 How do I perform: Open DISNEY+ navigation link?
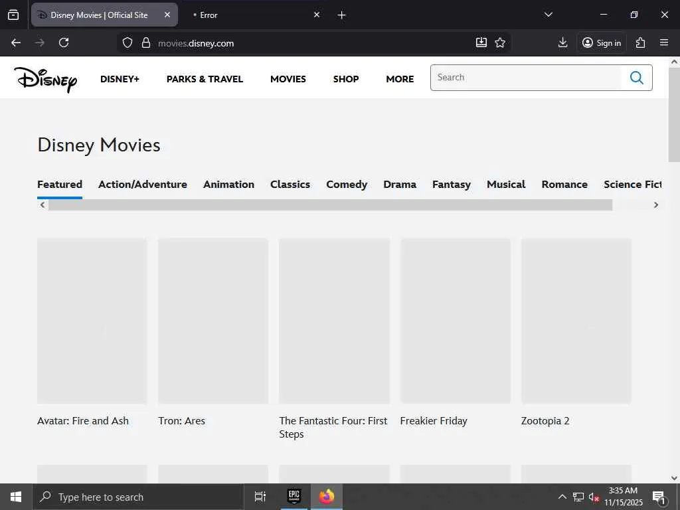[120, 79]
